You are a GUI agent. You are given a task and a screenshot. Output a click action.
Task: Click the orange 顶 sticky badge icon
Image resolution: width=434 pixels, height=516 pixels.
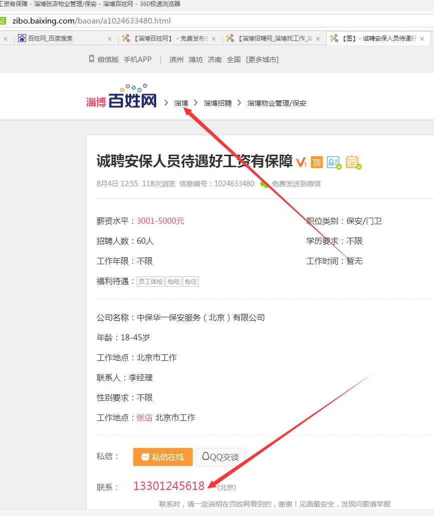(317, 162)
